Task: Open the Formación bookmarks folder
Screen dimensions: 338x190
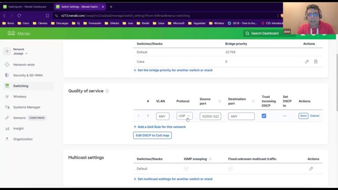Action: pos(92,23)
